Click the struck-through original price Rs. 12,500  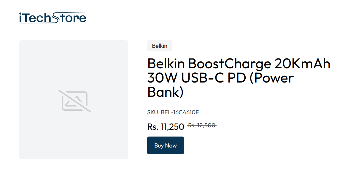point(202,125)
